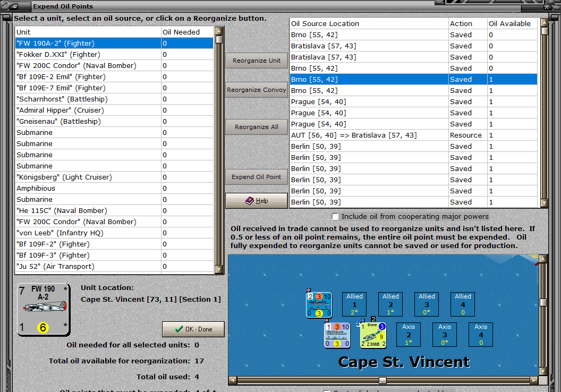Click the Z.506B aircraft counter on map

pos(373,335)
